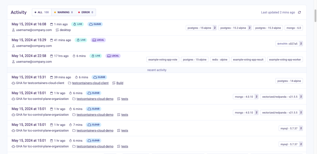
Task: Select the sha256 c027a5 image tag
Action: click(x=287, y=44)
